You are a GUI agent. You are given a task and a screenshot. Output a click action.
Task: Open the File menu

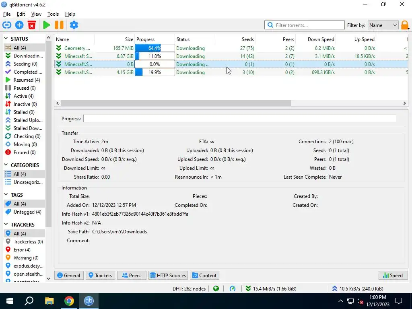(x=7, y=14)
